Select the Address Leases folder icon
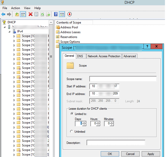This screenshot has width=166, height=157. click(x=58, y=32)
